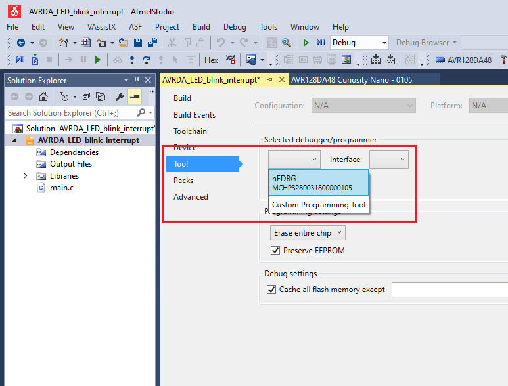Open the ASF menu

135,27
